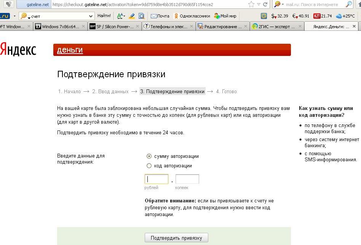Open the +25°C weather indicator
This screenshot has height=245, width=361.
click(345, 16)
